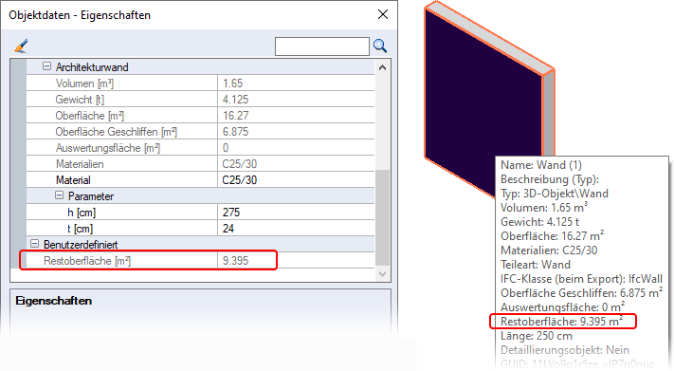Select the Oberfläche [m²] row label
Image resolution: width=674 pixels, height=371 pixels.
tap(89, 116)
